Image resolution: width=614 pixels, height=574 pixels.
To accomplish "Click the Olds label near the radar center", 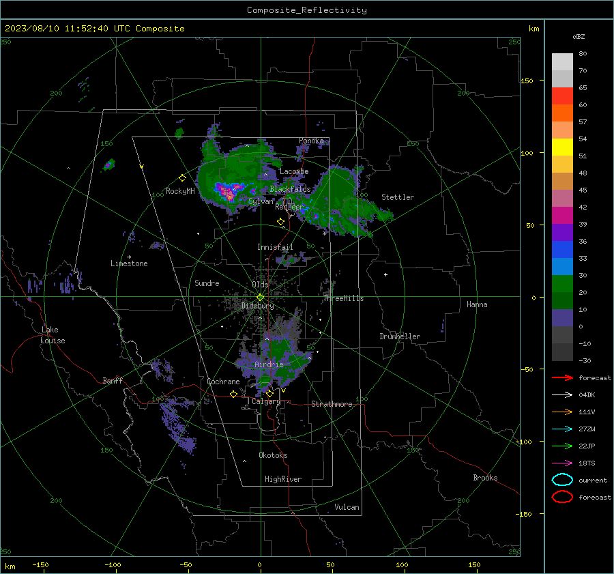I will click(260, 285).
